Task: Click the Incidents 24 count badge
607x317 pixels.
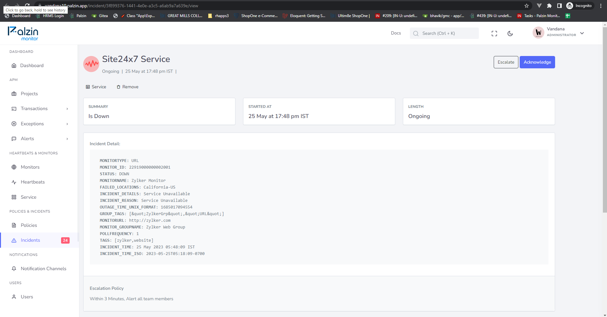Action: [x=65, y=240]
